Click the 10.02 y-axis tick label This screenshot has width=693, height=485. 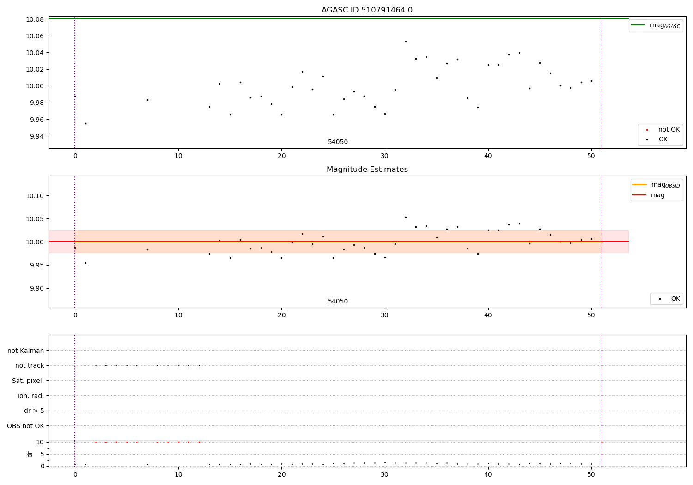click(x=35, y=69)
